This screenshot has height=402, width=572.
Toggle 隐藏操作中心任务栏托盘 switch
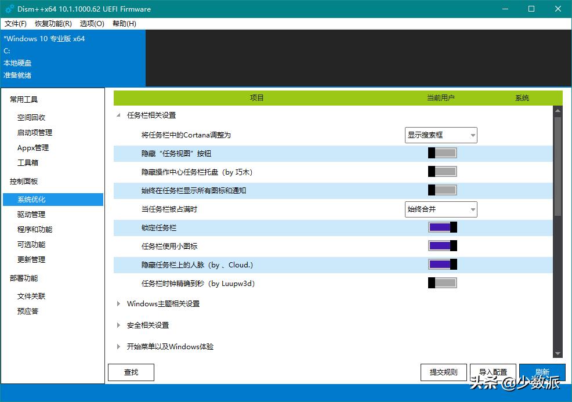point(442,172)
